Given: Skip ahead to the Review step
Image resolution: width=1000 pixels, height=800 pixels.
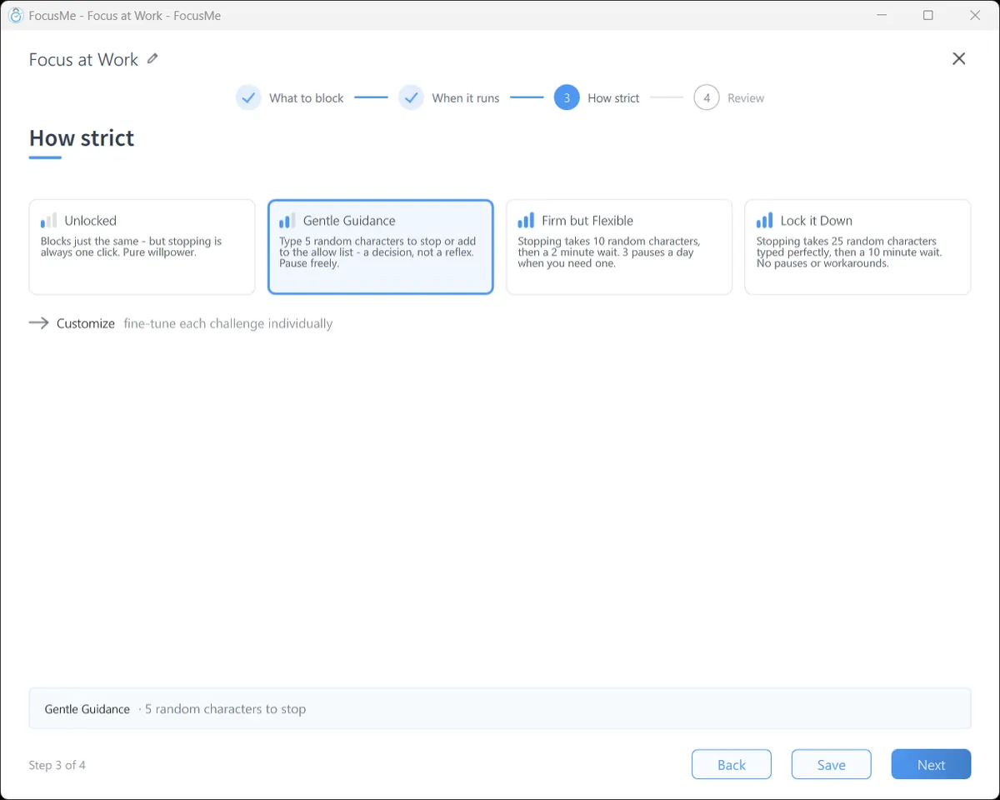Looking at the screenshot, I should click(x=745, y=97).
